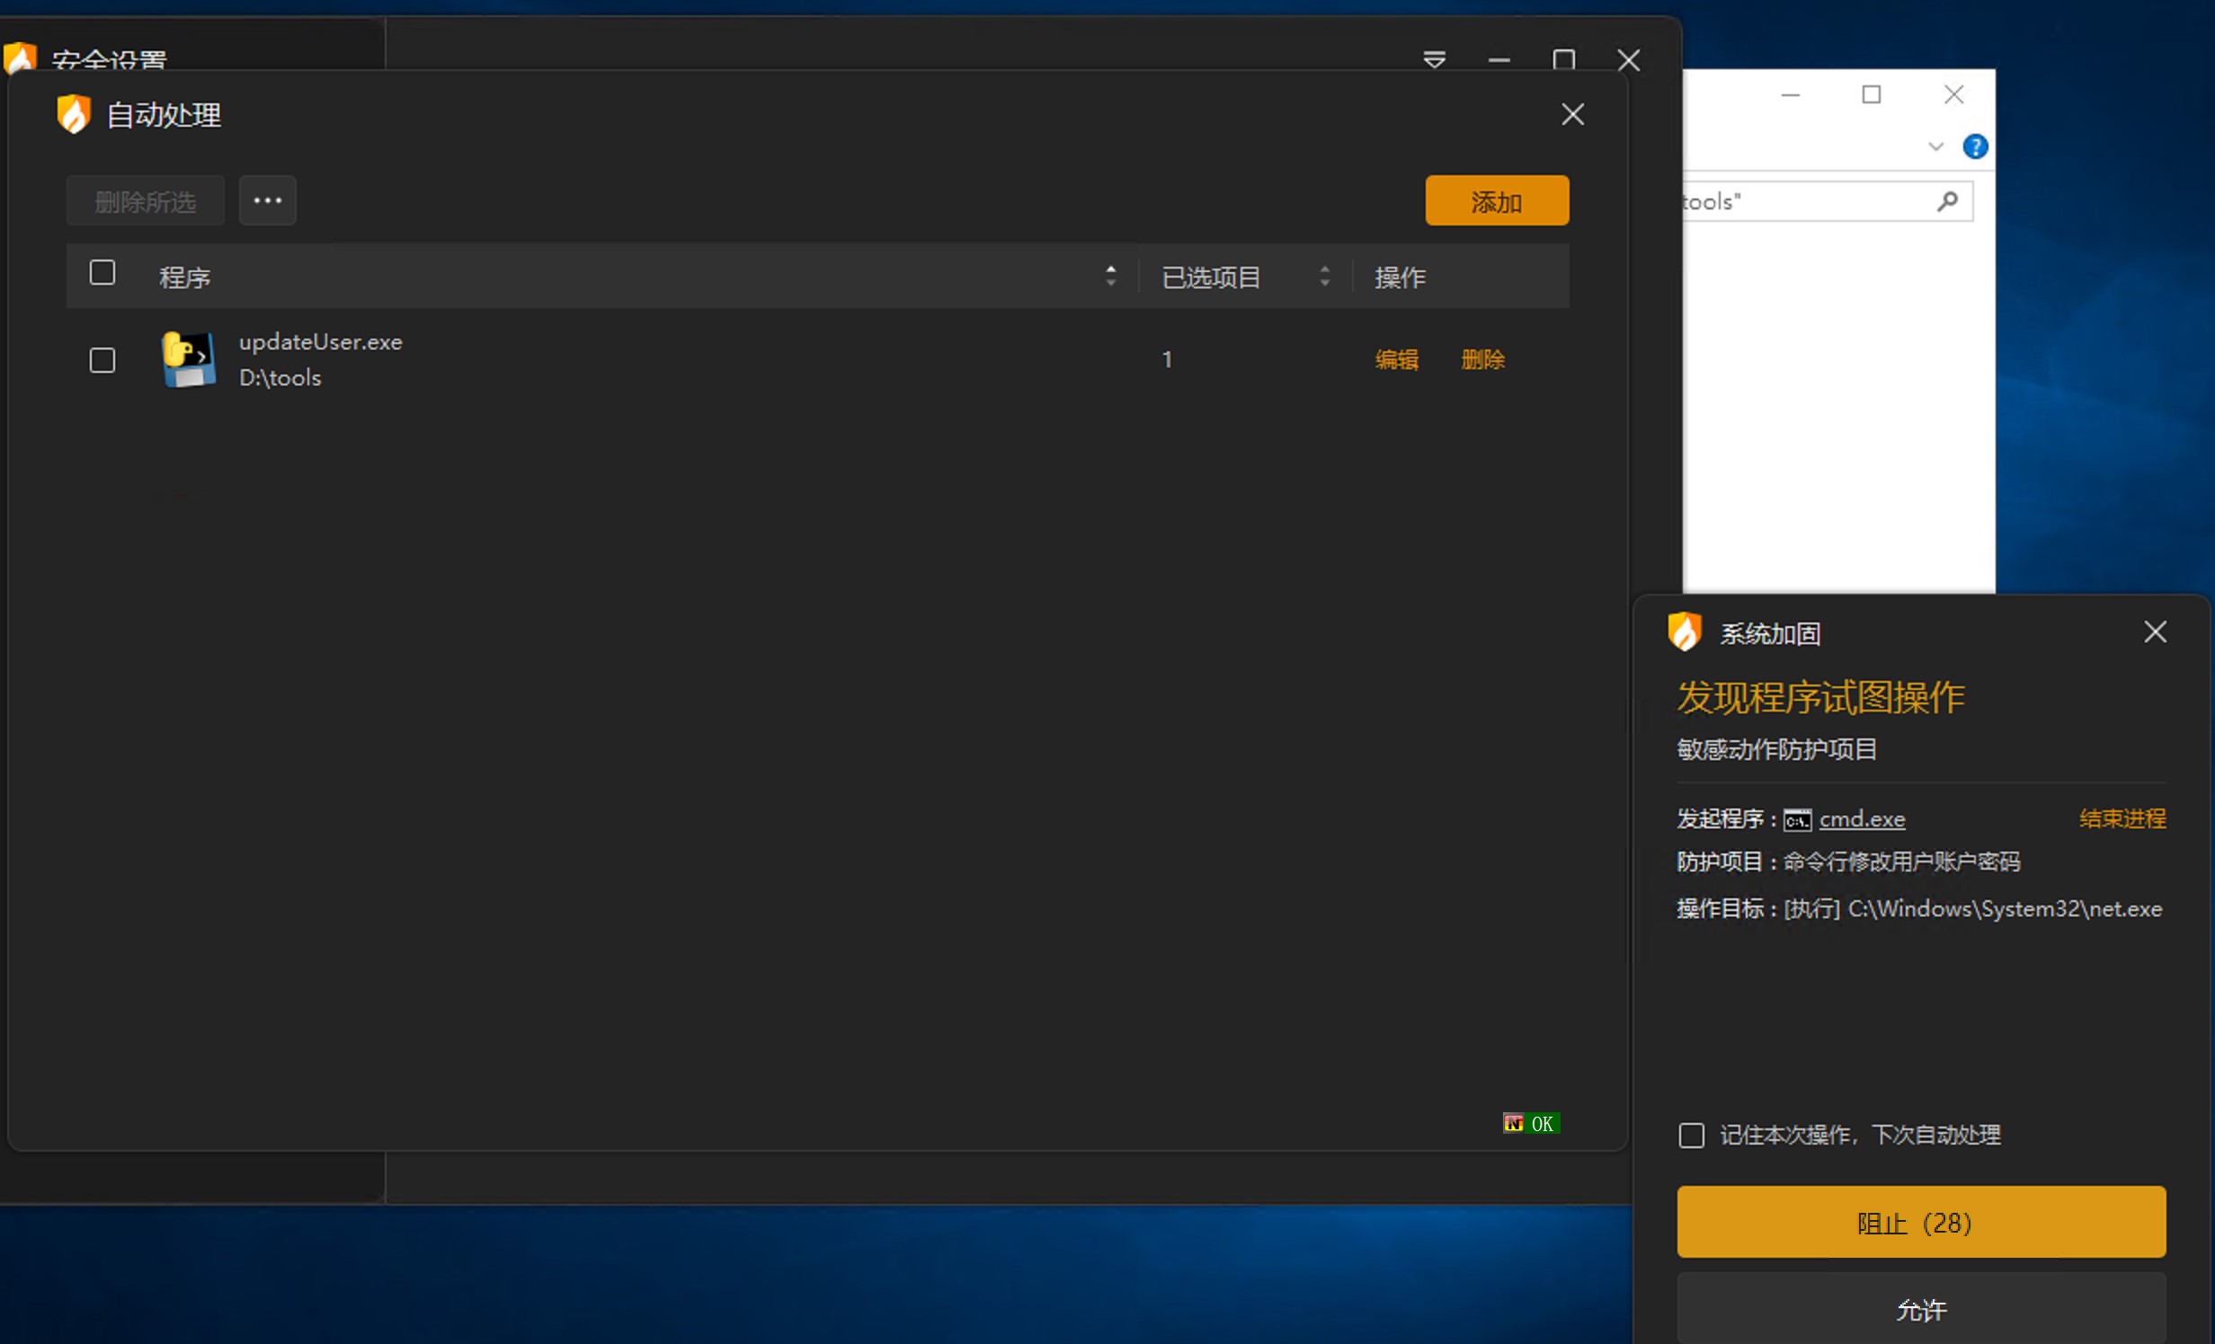Screen dimensions: 2215x1344
Task: Open the three-dots more options button
Action: click(268, 200)
